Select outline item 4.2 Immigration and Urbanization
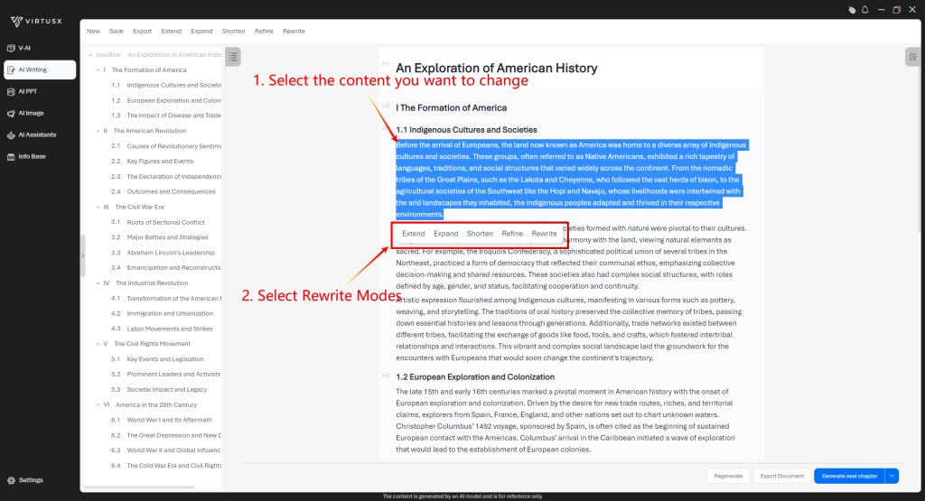Viewport: 925px width, 501px height. pyautogui.click(x=162, y=313)
